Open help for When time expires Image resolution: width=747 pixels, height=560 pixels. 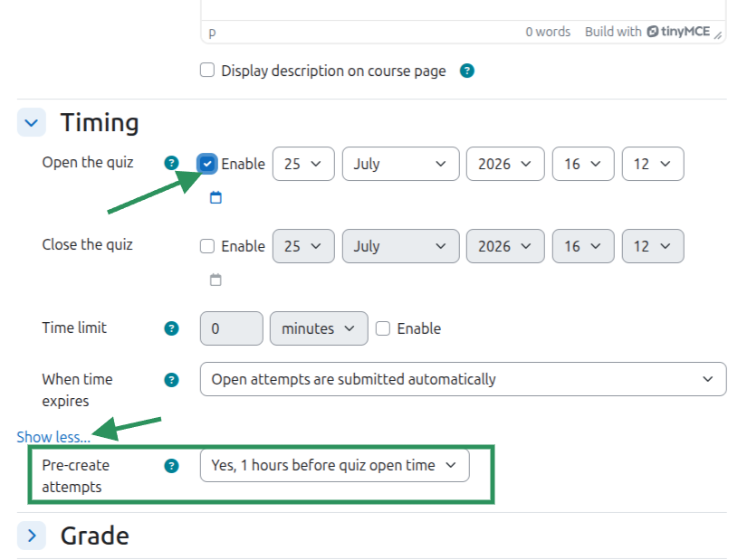coord(171,380)
